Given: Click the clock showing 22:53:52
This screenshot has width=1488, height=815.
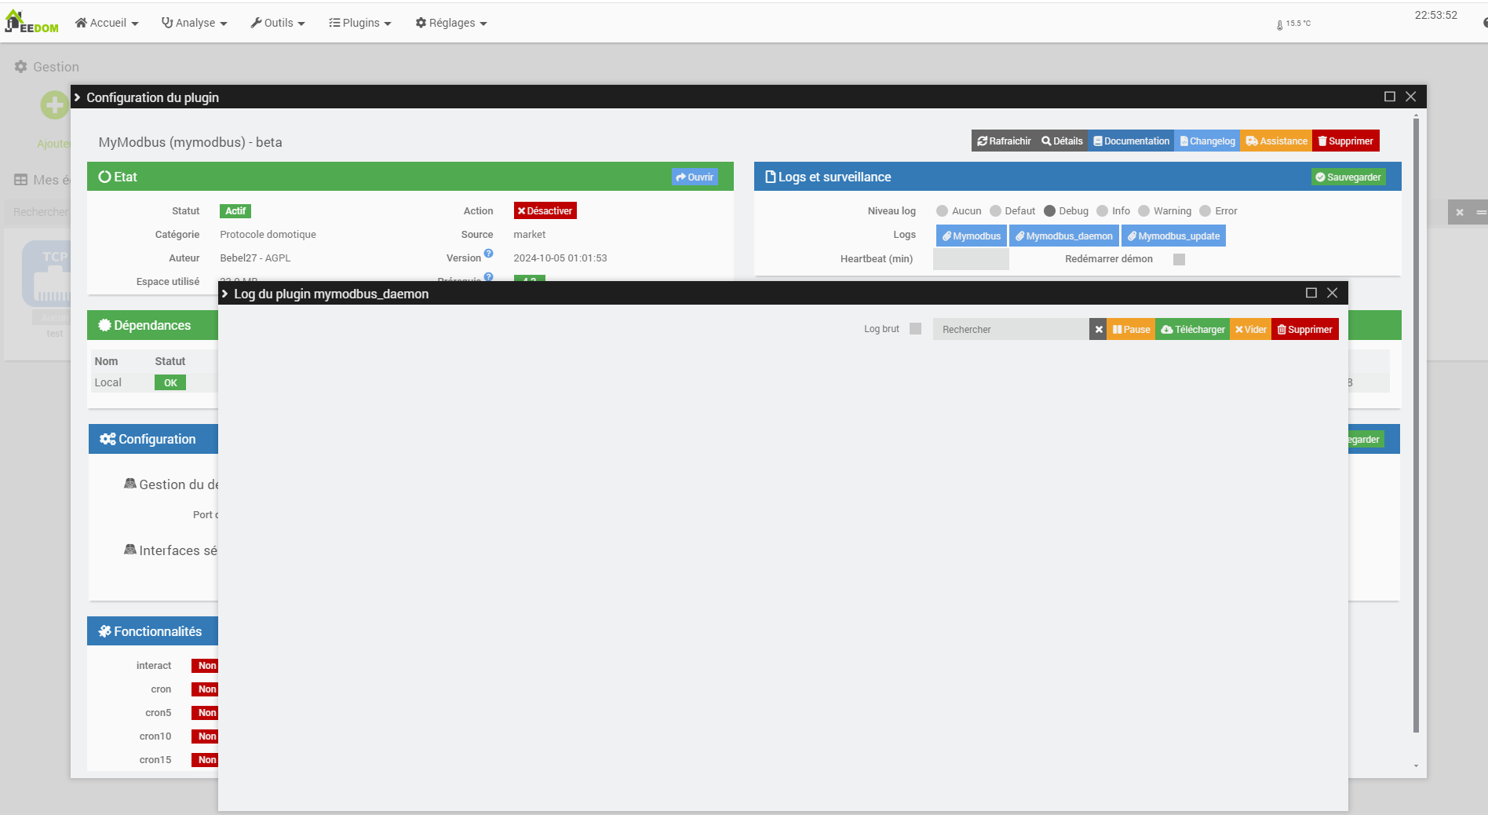Looking at the screenshot, I should tap(1435, 15).
